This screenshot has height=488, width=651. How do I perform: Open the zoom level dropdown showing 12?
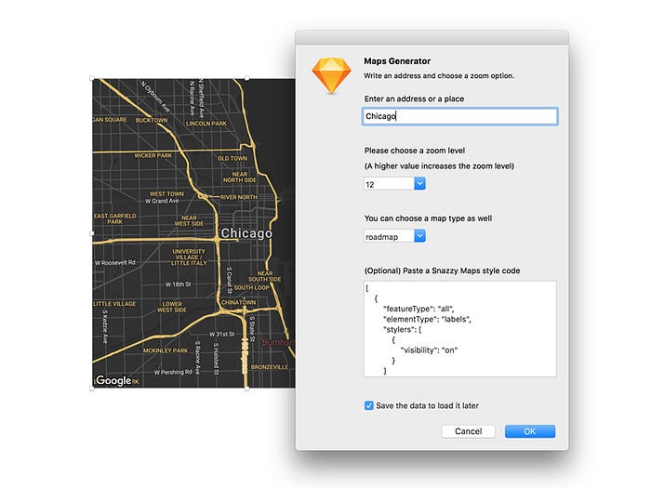point(395,184)
